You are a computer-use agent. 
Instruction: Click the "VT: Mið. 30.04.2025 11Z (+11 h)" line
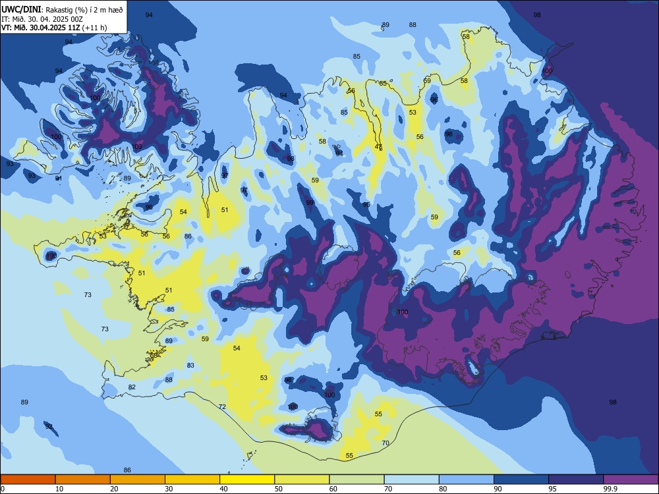54,28
